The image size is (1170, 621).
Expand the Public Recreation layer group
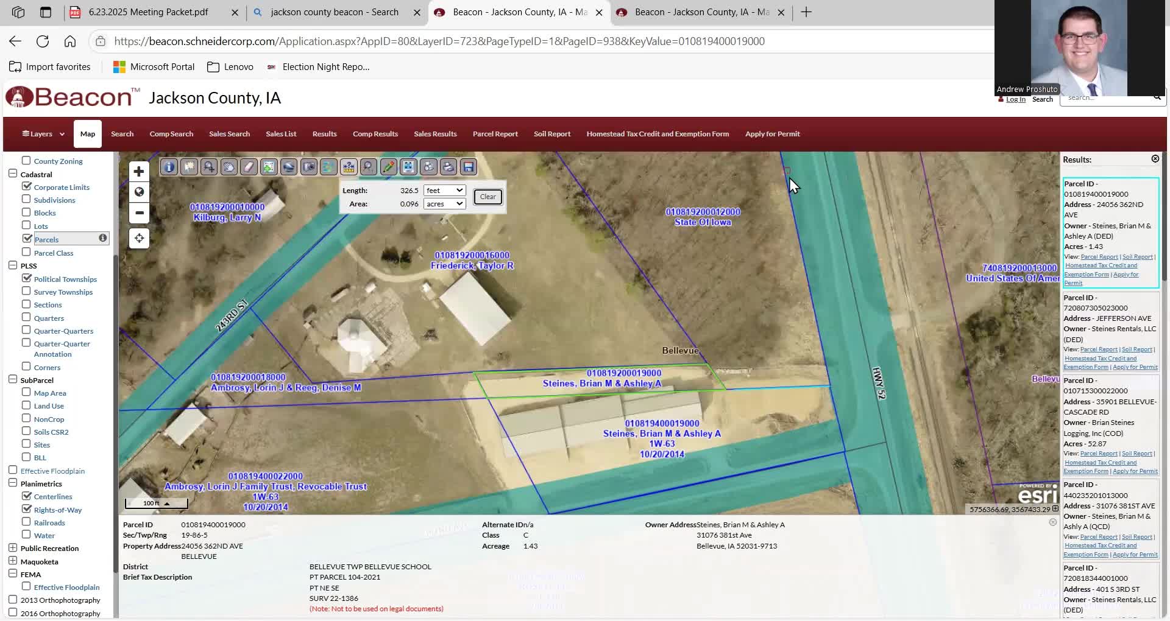(13, 548)
